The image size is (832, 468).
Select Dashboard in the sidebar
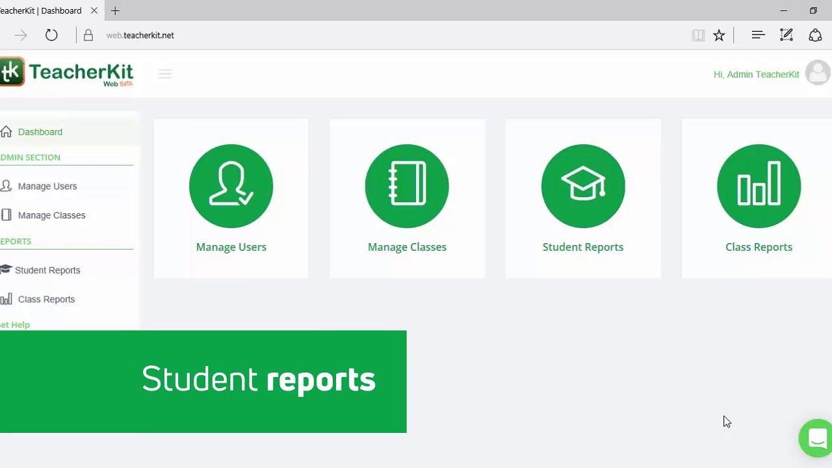pyautogui.click(x=70, y=132)
